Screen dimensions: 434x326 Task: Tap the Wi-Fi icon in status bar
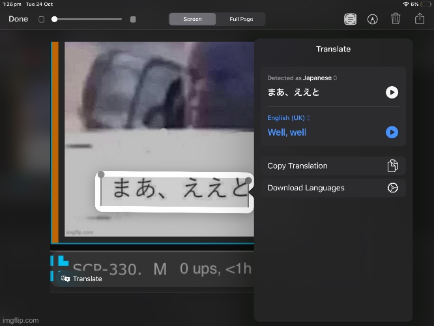(x=406, y=4)
